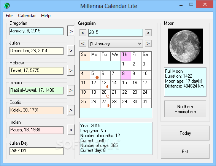
Task: Click the arrow button next to Indian date
Action: tap(71, 130)
